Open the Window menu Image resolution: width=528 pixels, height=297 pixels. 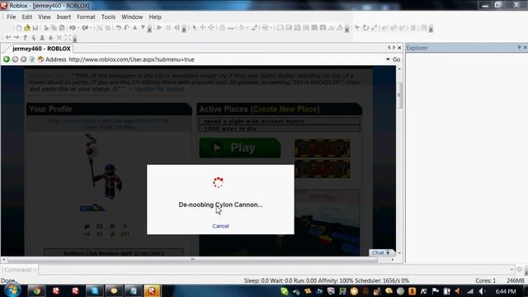click(x=132, y=16)
